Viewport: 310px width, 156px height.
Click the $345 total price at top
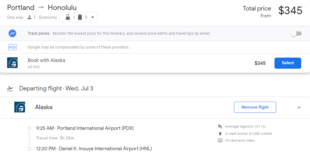(x=290, y=10)
